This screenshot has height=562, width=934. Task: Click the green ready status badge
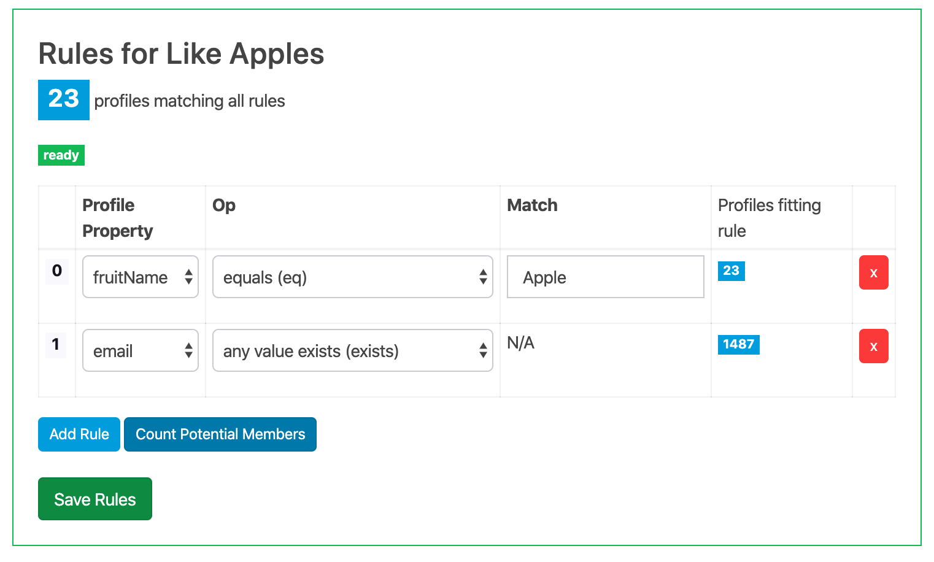point(61,155)
